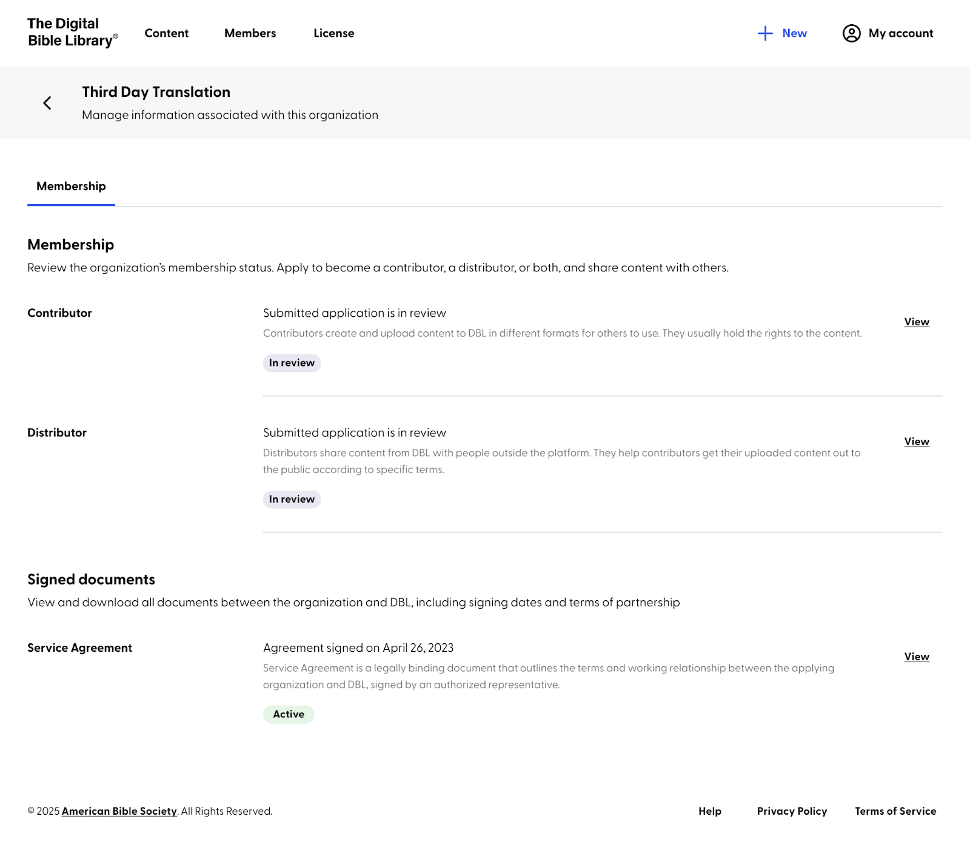This screenshot has width=970, height=845.
Task: View the Contributor application
Action: point(917,322)
